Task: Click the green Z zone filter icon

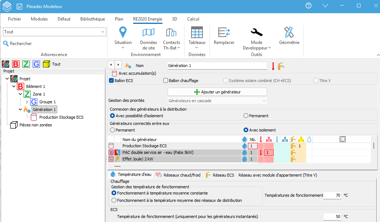Action: tap(26, 64)
